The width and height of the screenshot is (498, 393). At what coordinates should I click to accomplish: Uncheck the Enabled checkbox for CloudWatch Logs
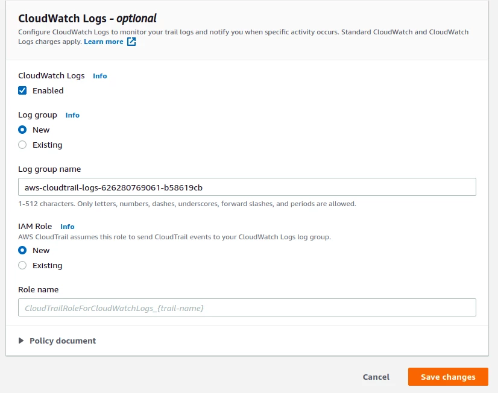22,90
